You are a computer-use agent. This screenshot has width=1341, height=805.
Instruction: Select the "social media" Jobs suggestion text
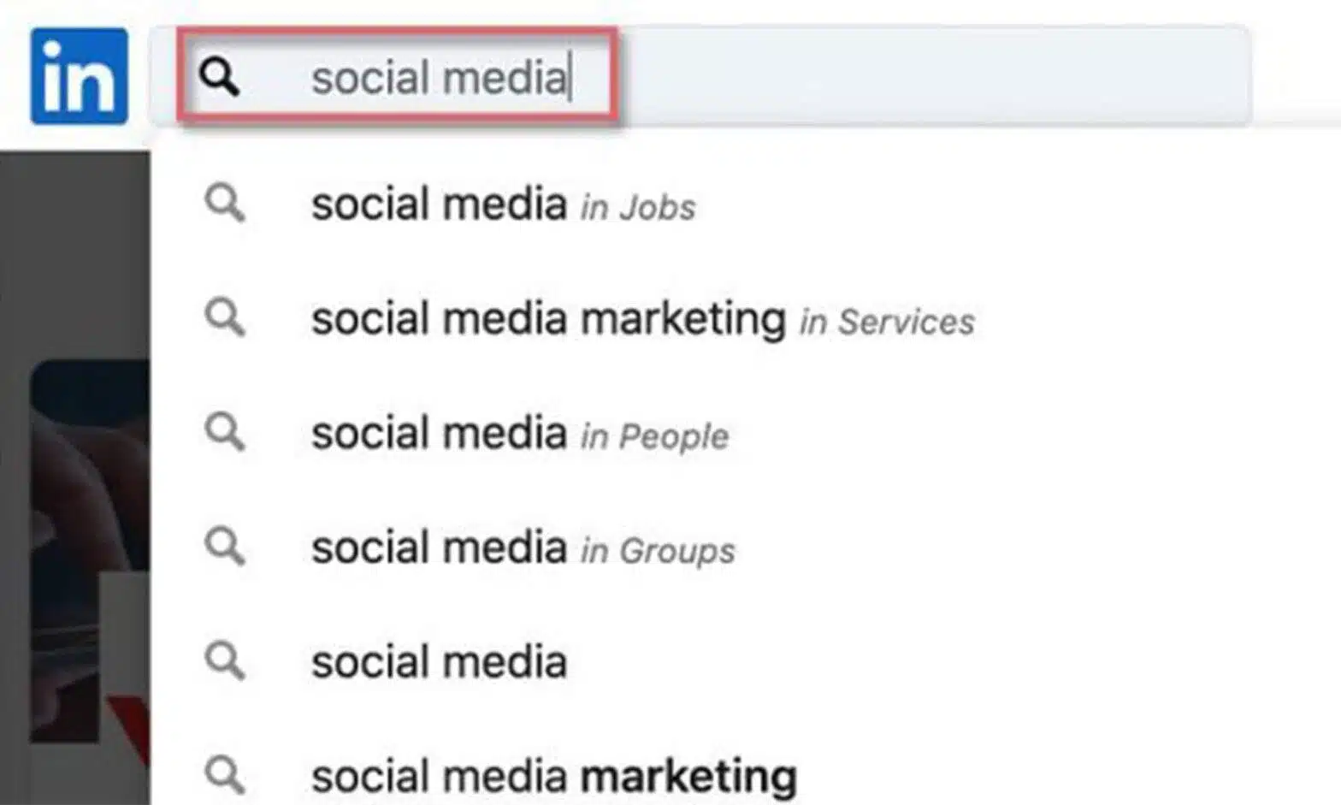[439, 205]
